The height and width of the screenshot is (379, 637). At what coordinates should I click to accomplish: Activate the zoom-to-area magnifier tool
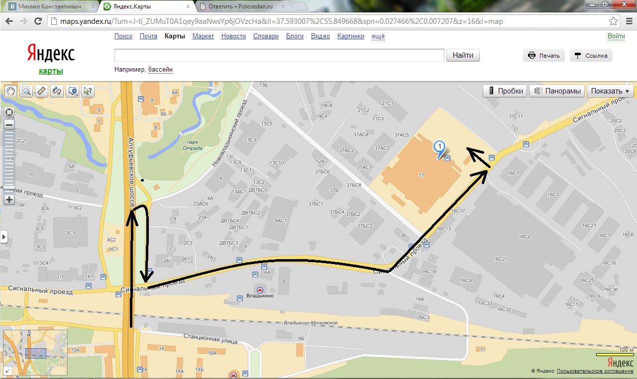26,91
